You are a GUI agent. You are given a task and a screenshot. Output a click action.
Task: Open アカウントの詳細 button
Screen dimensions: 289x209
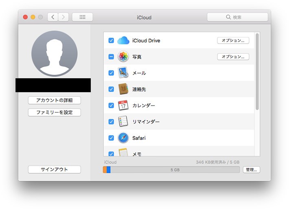point(55,100)
